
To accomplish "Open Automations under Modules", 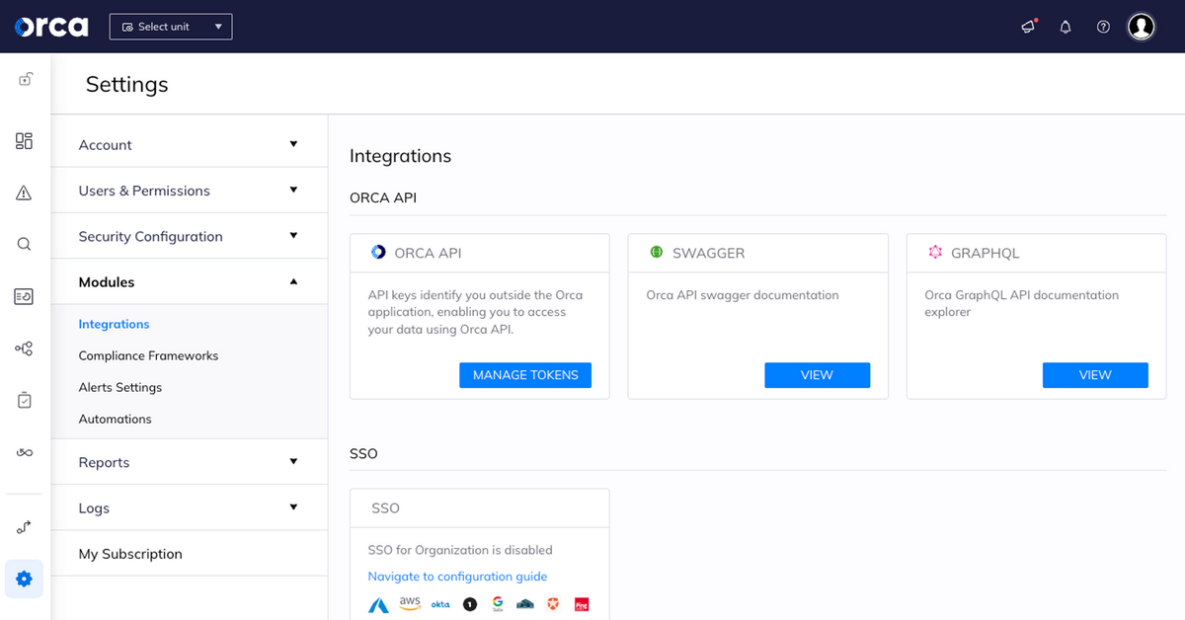I will pos(116,419).
